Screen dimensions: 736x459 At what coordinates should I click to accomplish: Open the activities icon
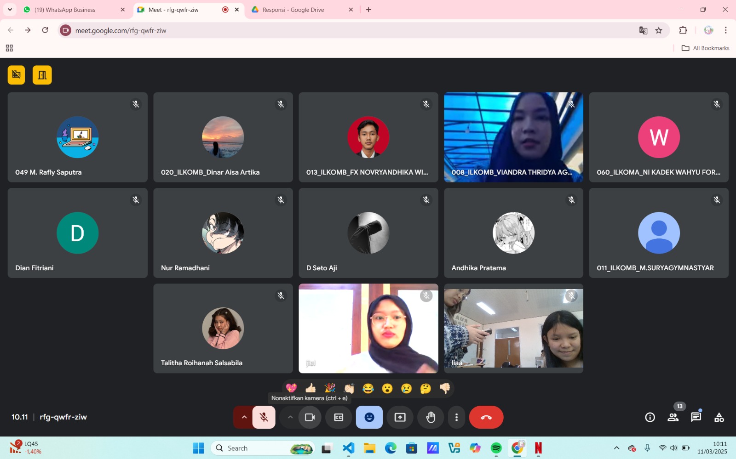[719, 417]
